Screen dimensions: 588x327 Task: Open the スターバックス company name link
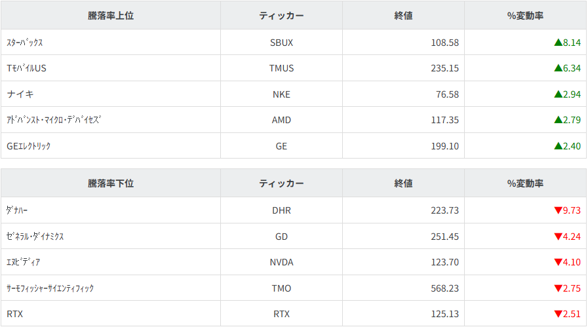24,43
